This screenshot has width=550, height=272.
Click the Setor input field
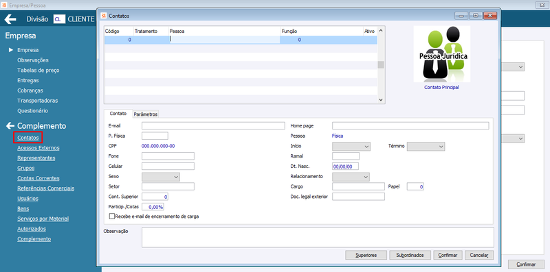click(168, 186)
